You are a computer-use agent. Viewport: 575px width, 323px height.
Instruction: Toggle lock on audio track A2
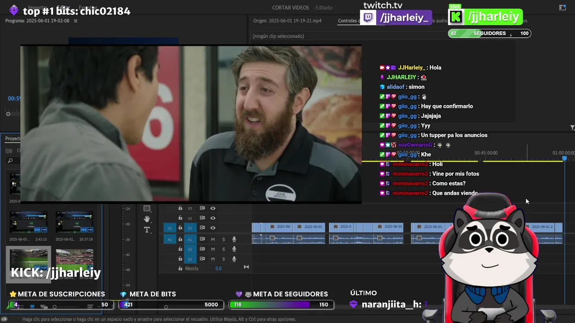pyautogui.click(x=180, y=249)
